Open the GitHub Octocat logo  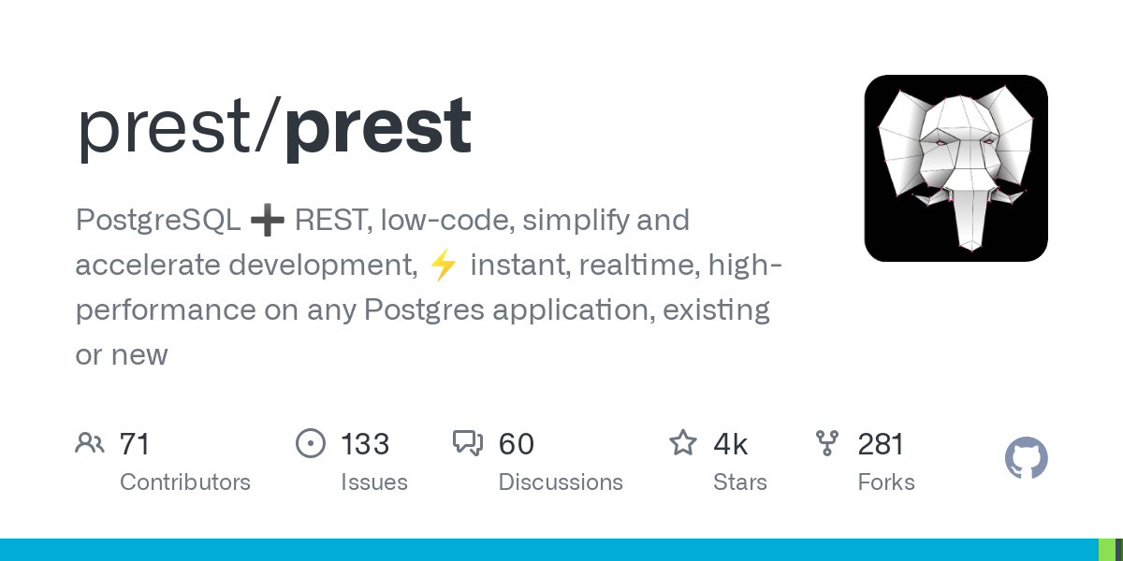[1026, 459]
